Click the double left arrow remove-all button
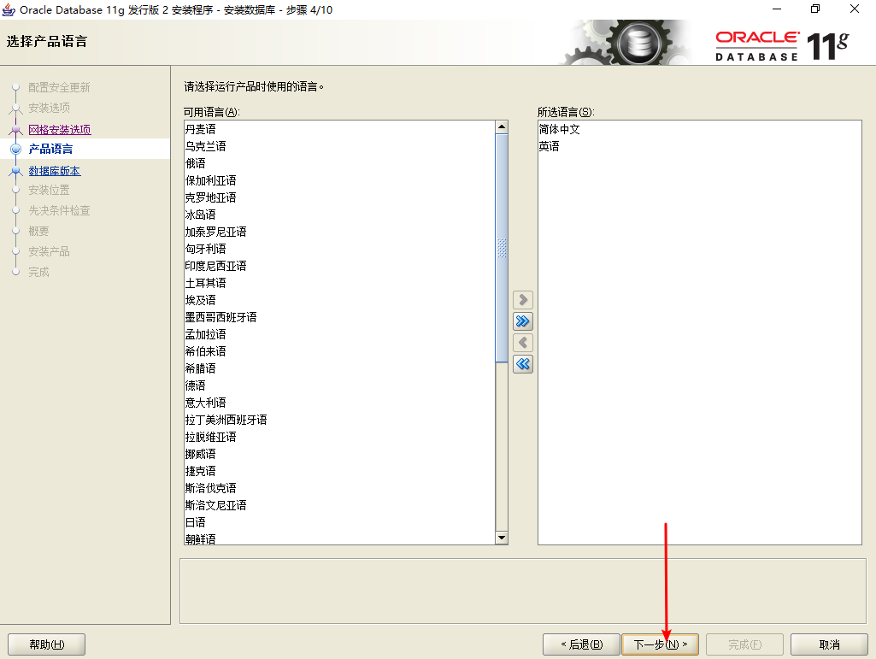The width and height of the screenshot is (876, 659). click(523, 364)
